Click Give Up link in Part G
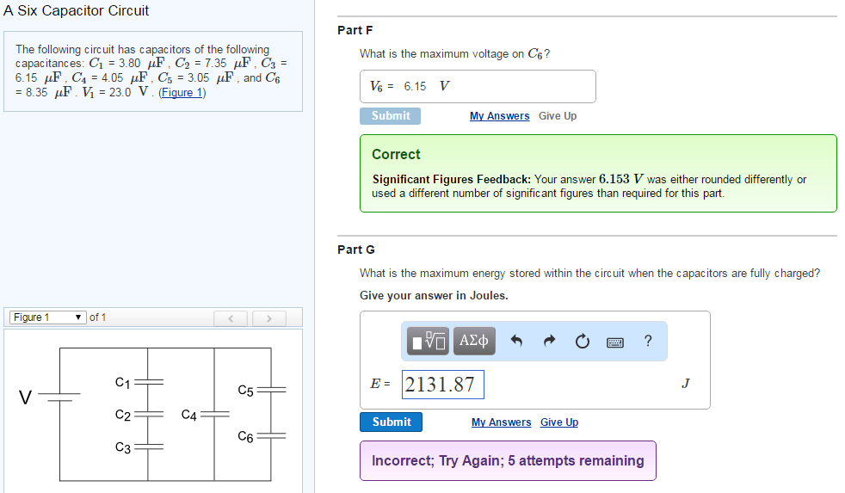Screen dimensions: 845x493 pyautogui.click(x=559, y=422)
